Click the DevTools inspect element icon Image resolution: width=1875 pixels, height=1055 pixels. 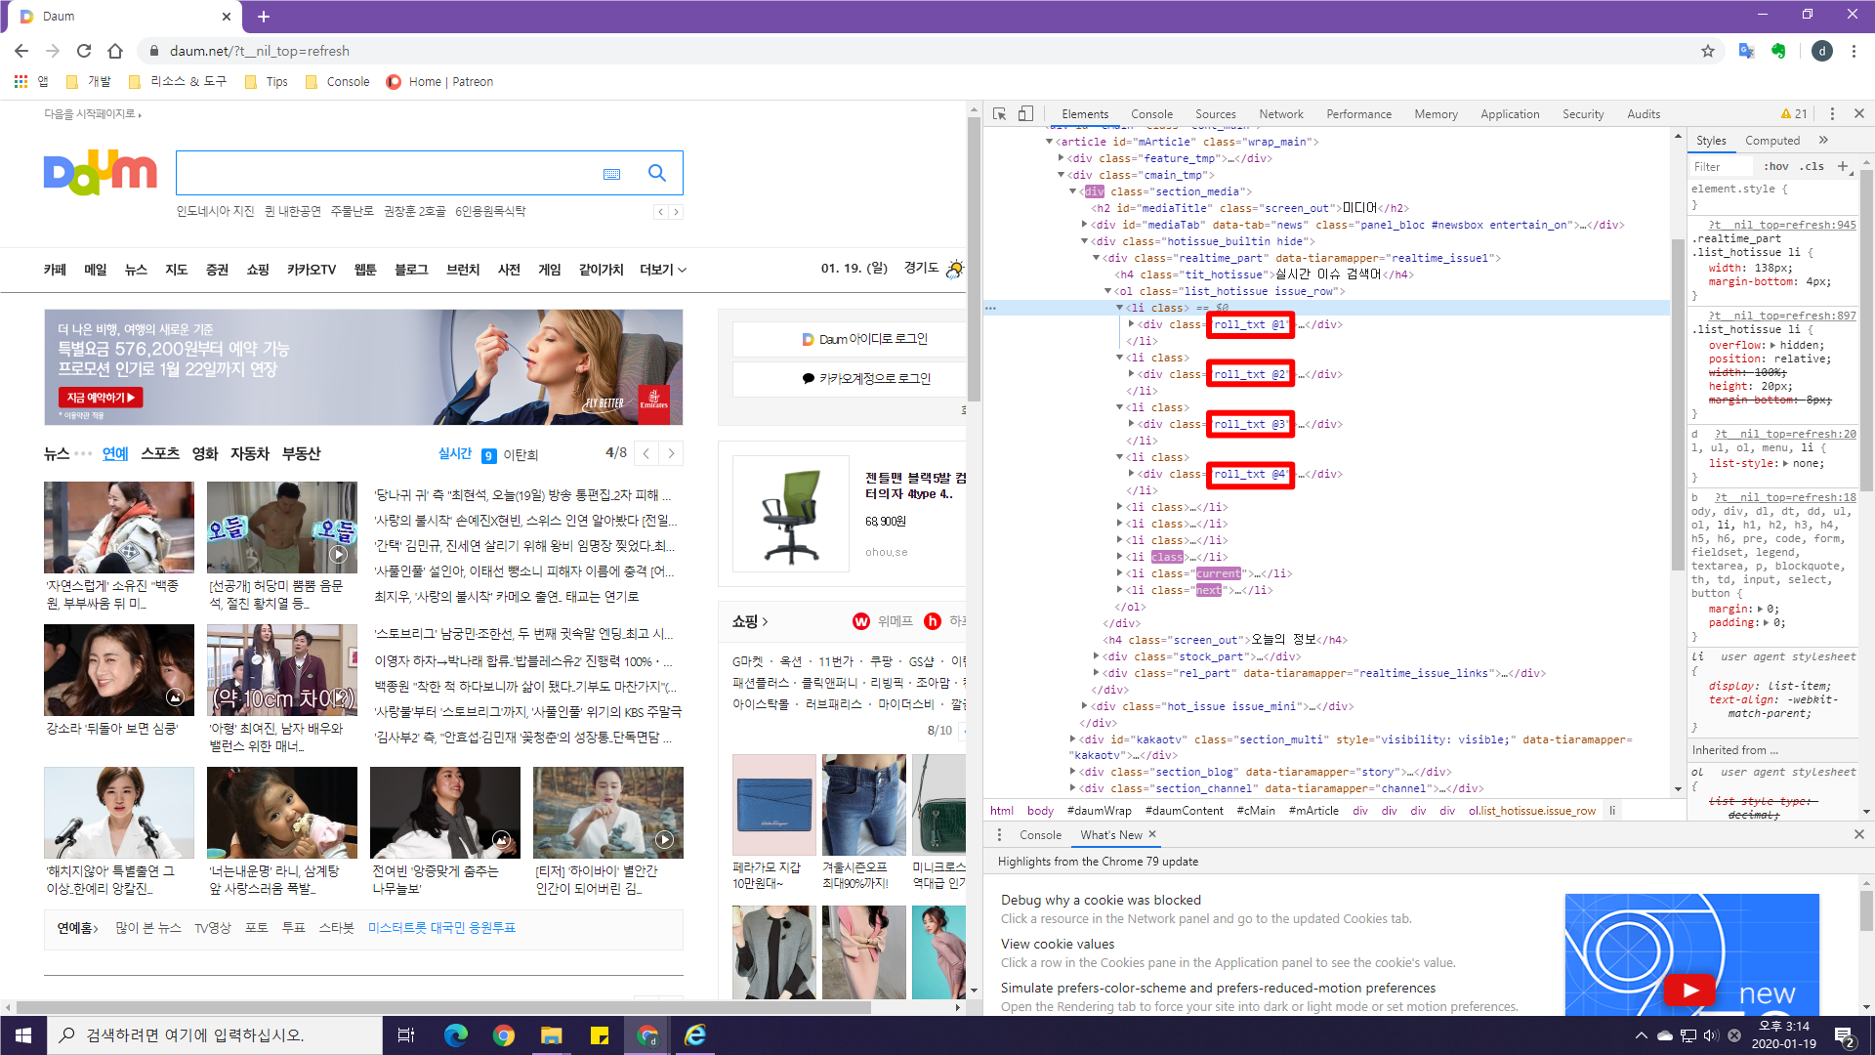pos(999,114)
